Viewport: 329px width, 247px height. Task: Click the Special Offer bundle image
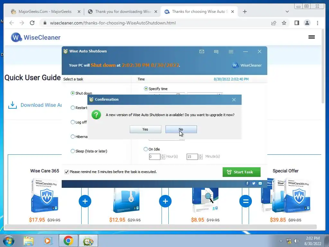[286, 195]
